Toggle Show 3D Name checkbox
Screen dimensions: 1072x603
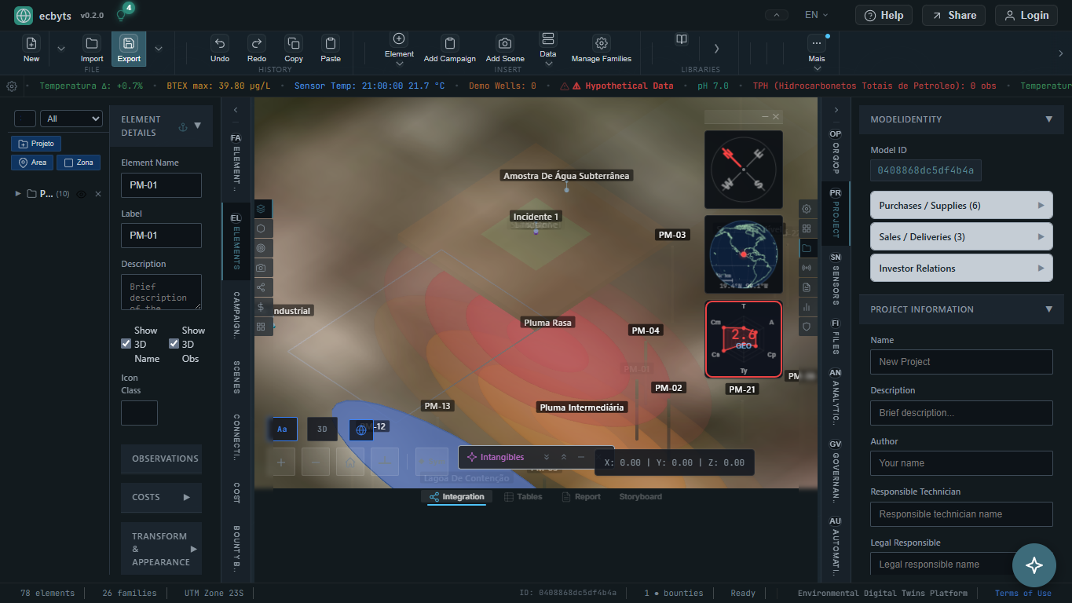tap(126, 344)
